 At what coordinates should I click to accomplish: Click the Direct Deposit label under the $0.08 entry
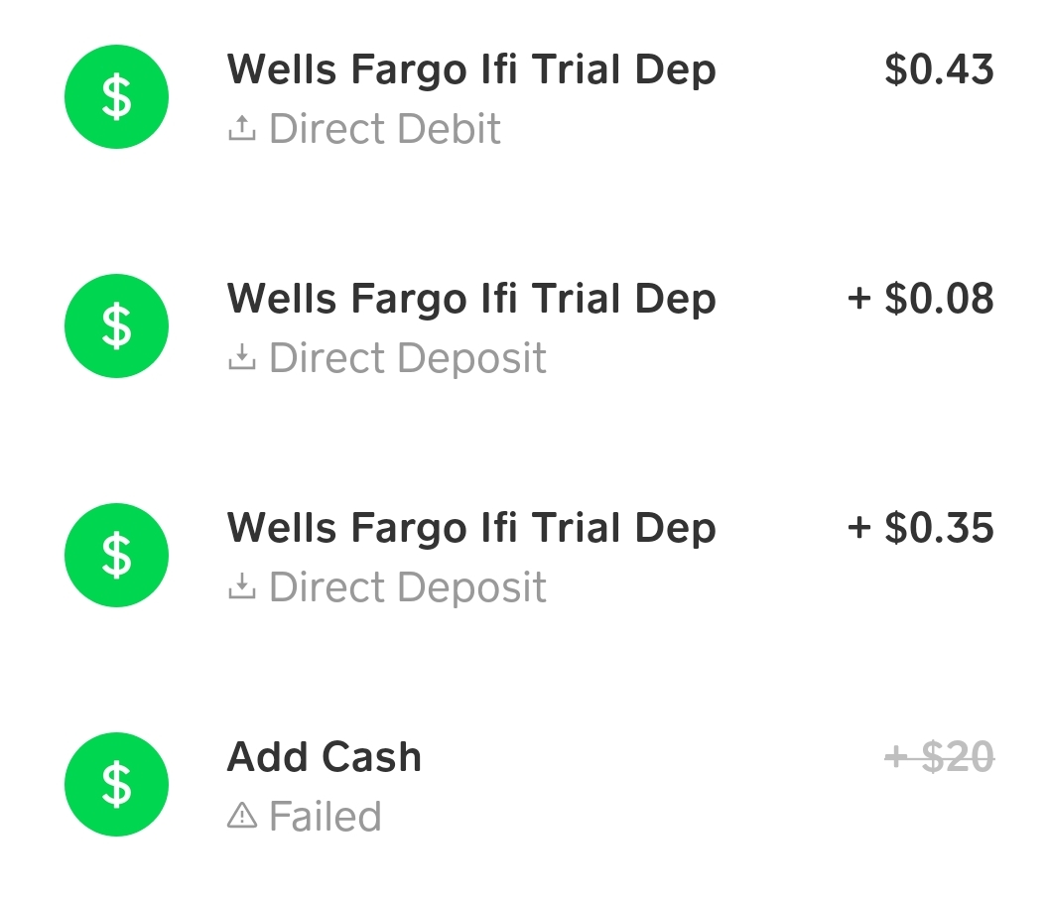(x=408, y=358)
